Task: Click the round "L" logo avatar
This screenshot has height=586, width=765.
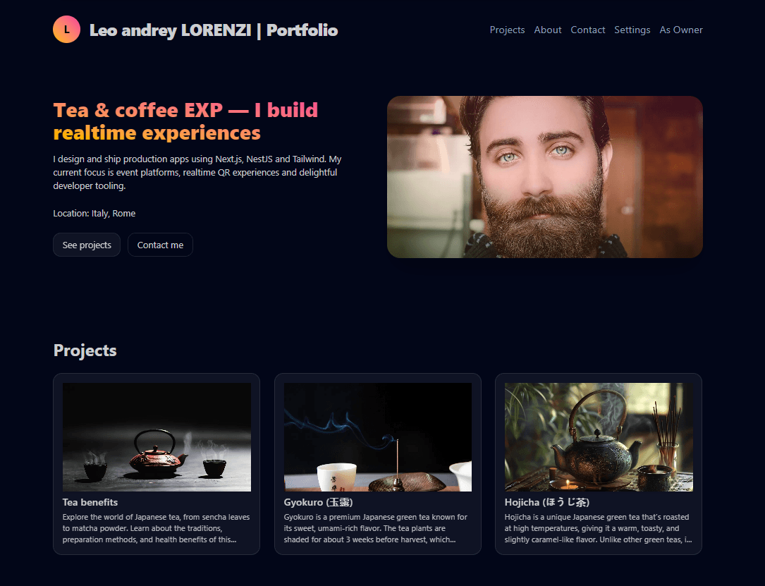Action: (x=66, y=30)
